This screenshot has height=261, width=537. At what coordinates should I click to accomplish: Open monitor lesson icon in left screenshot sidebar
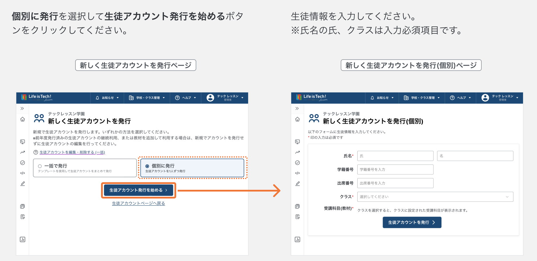point(22,142)
